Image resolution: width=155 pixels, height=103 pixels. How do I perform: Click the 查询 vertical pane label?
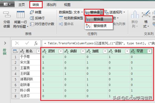pyautogui.click(x=5, y=52)
